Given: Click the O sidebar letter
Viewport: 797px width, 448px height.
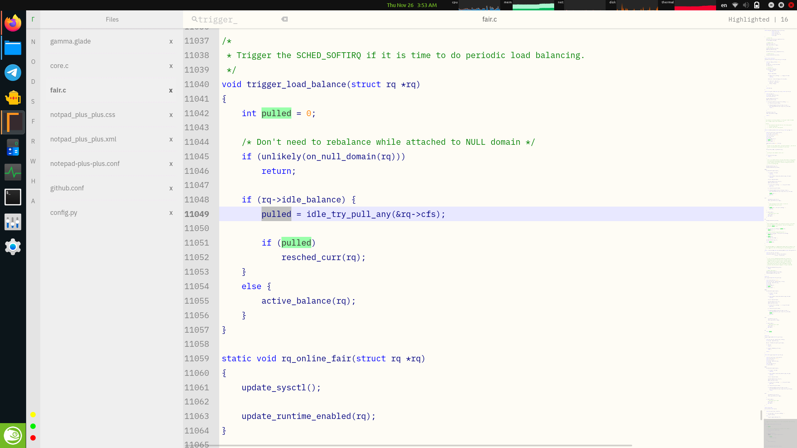Looking at the screenshot, I should click(x=33, y=62).
